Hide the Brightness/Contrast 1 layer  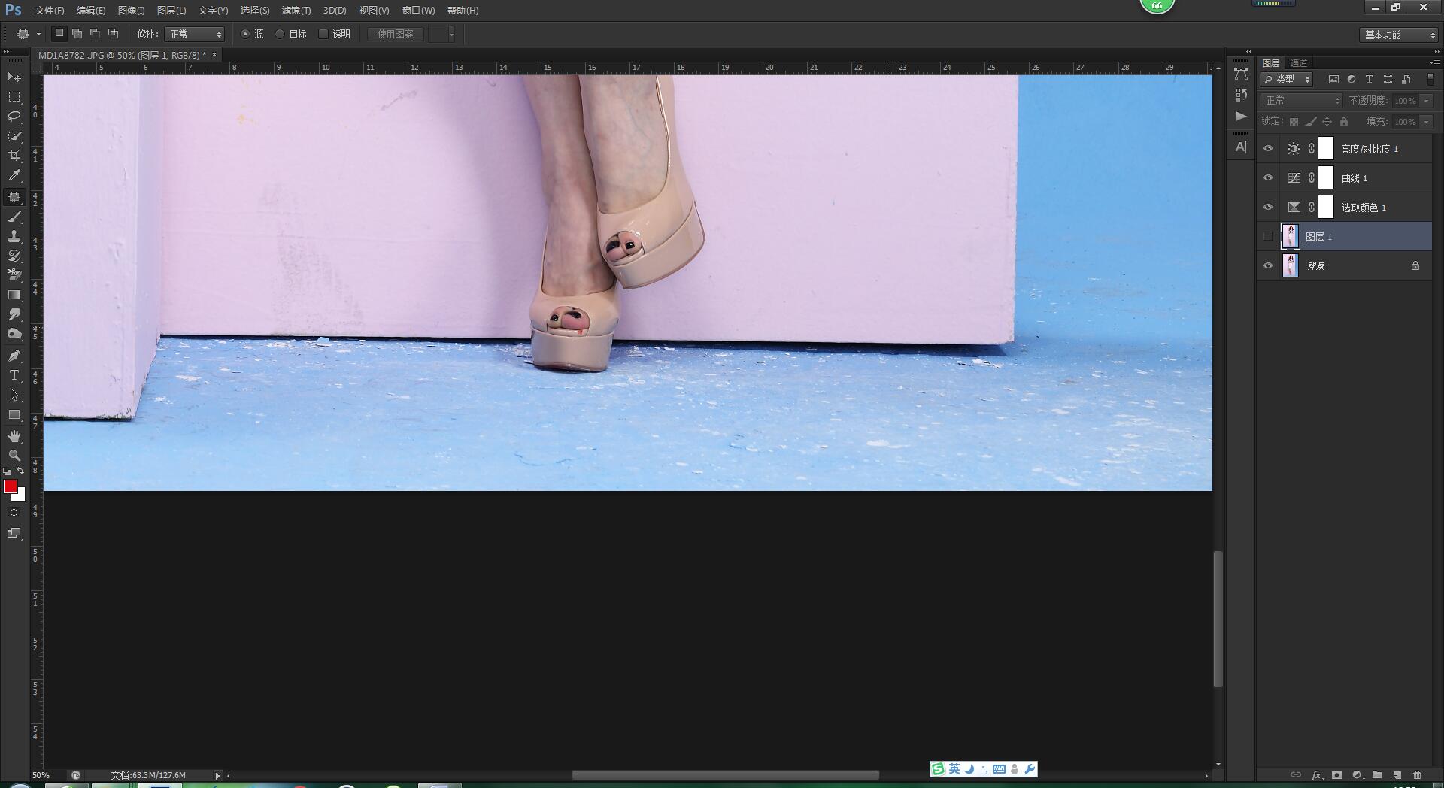[x=1268, y=149]
